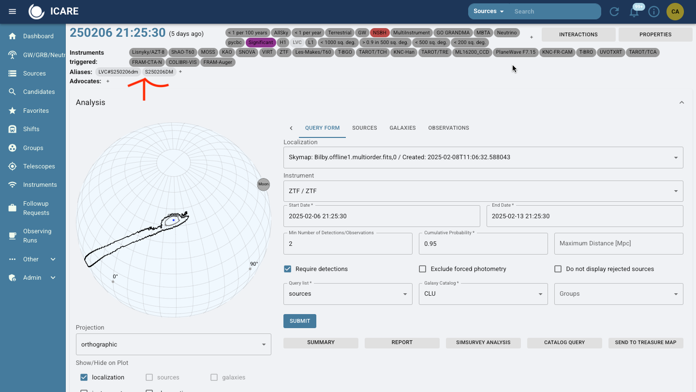Screen dimensions: 696x392
Task: Click Send to Treasure Map button
Action: (645, 343)
